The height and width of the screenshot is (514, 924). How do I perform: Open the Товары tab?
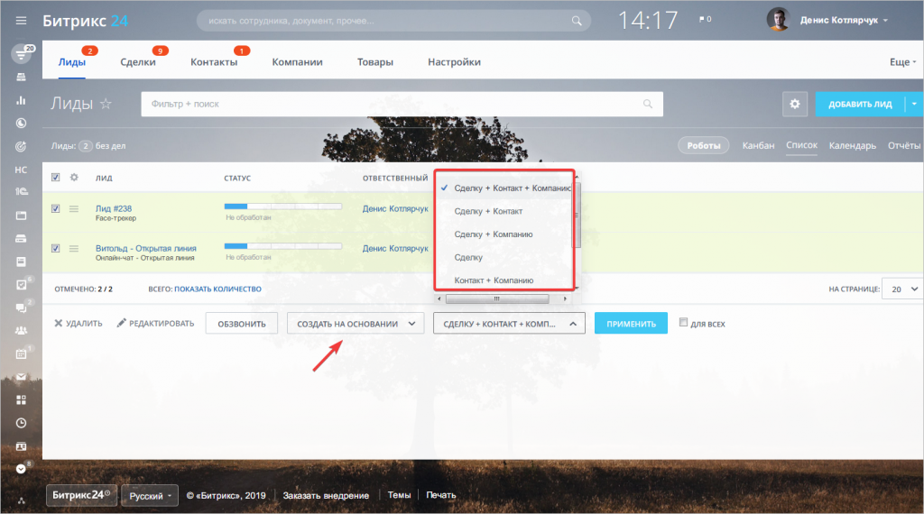(374, 62)
